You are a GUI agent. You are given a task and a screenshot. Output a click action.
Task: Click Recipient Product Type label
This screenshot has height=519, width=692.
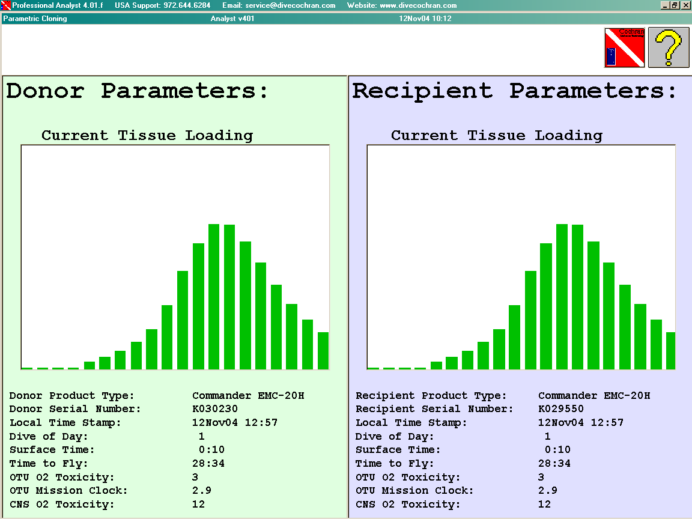[431, 395]
